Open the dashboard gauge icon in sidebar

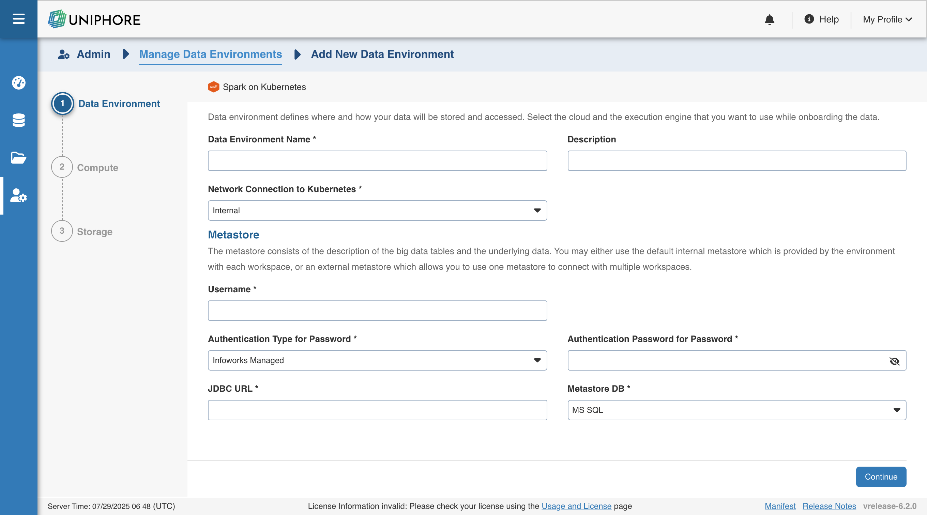tap(18, 83)
